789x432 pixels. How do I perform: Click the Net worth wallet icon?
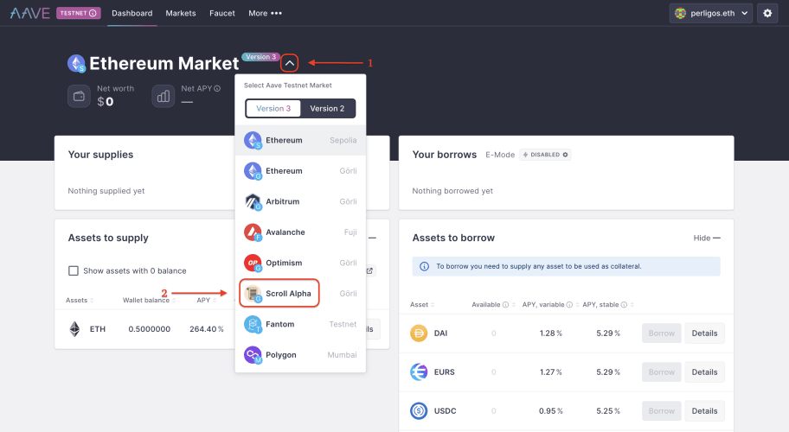tap(79, 96)
